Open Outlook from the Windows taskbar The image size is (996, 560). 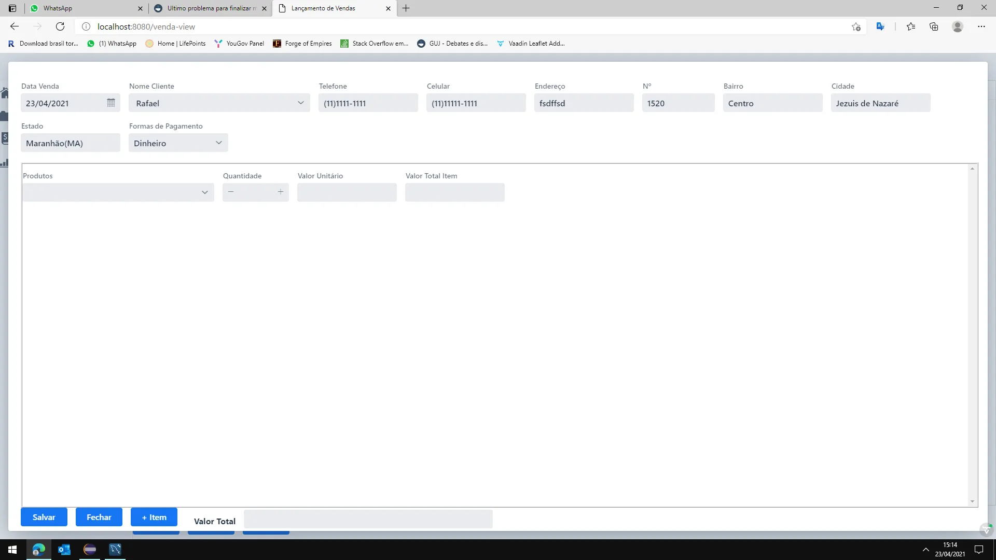point(64,550)
